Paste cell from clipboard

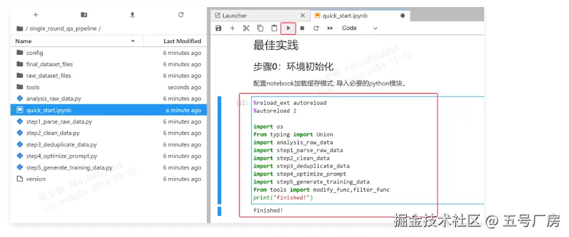(275, 28)
